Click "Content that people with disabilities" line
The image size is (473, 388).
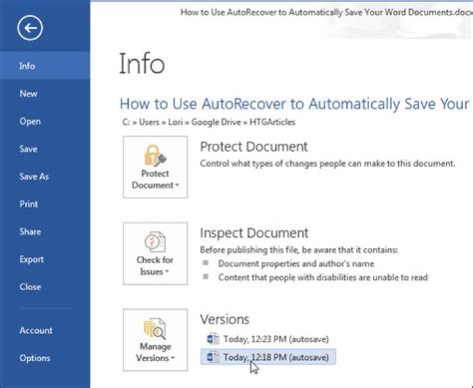[x=323, y=277]
